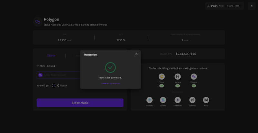Click LIVE badge under Polygon
Screen dimensions: 258x133
(x=194, y=86)
